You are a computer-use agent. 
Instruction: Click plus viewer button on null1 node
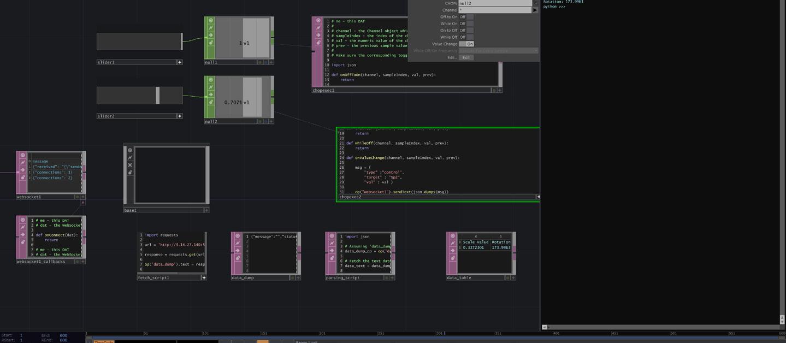pos(271,62)
